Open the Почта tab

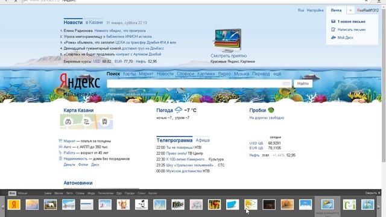(336, 10)
